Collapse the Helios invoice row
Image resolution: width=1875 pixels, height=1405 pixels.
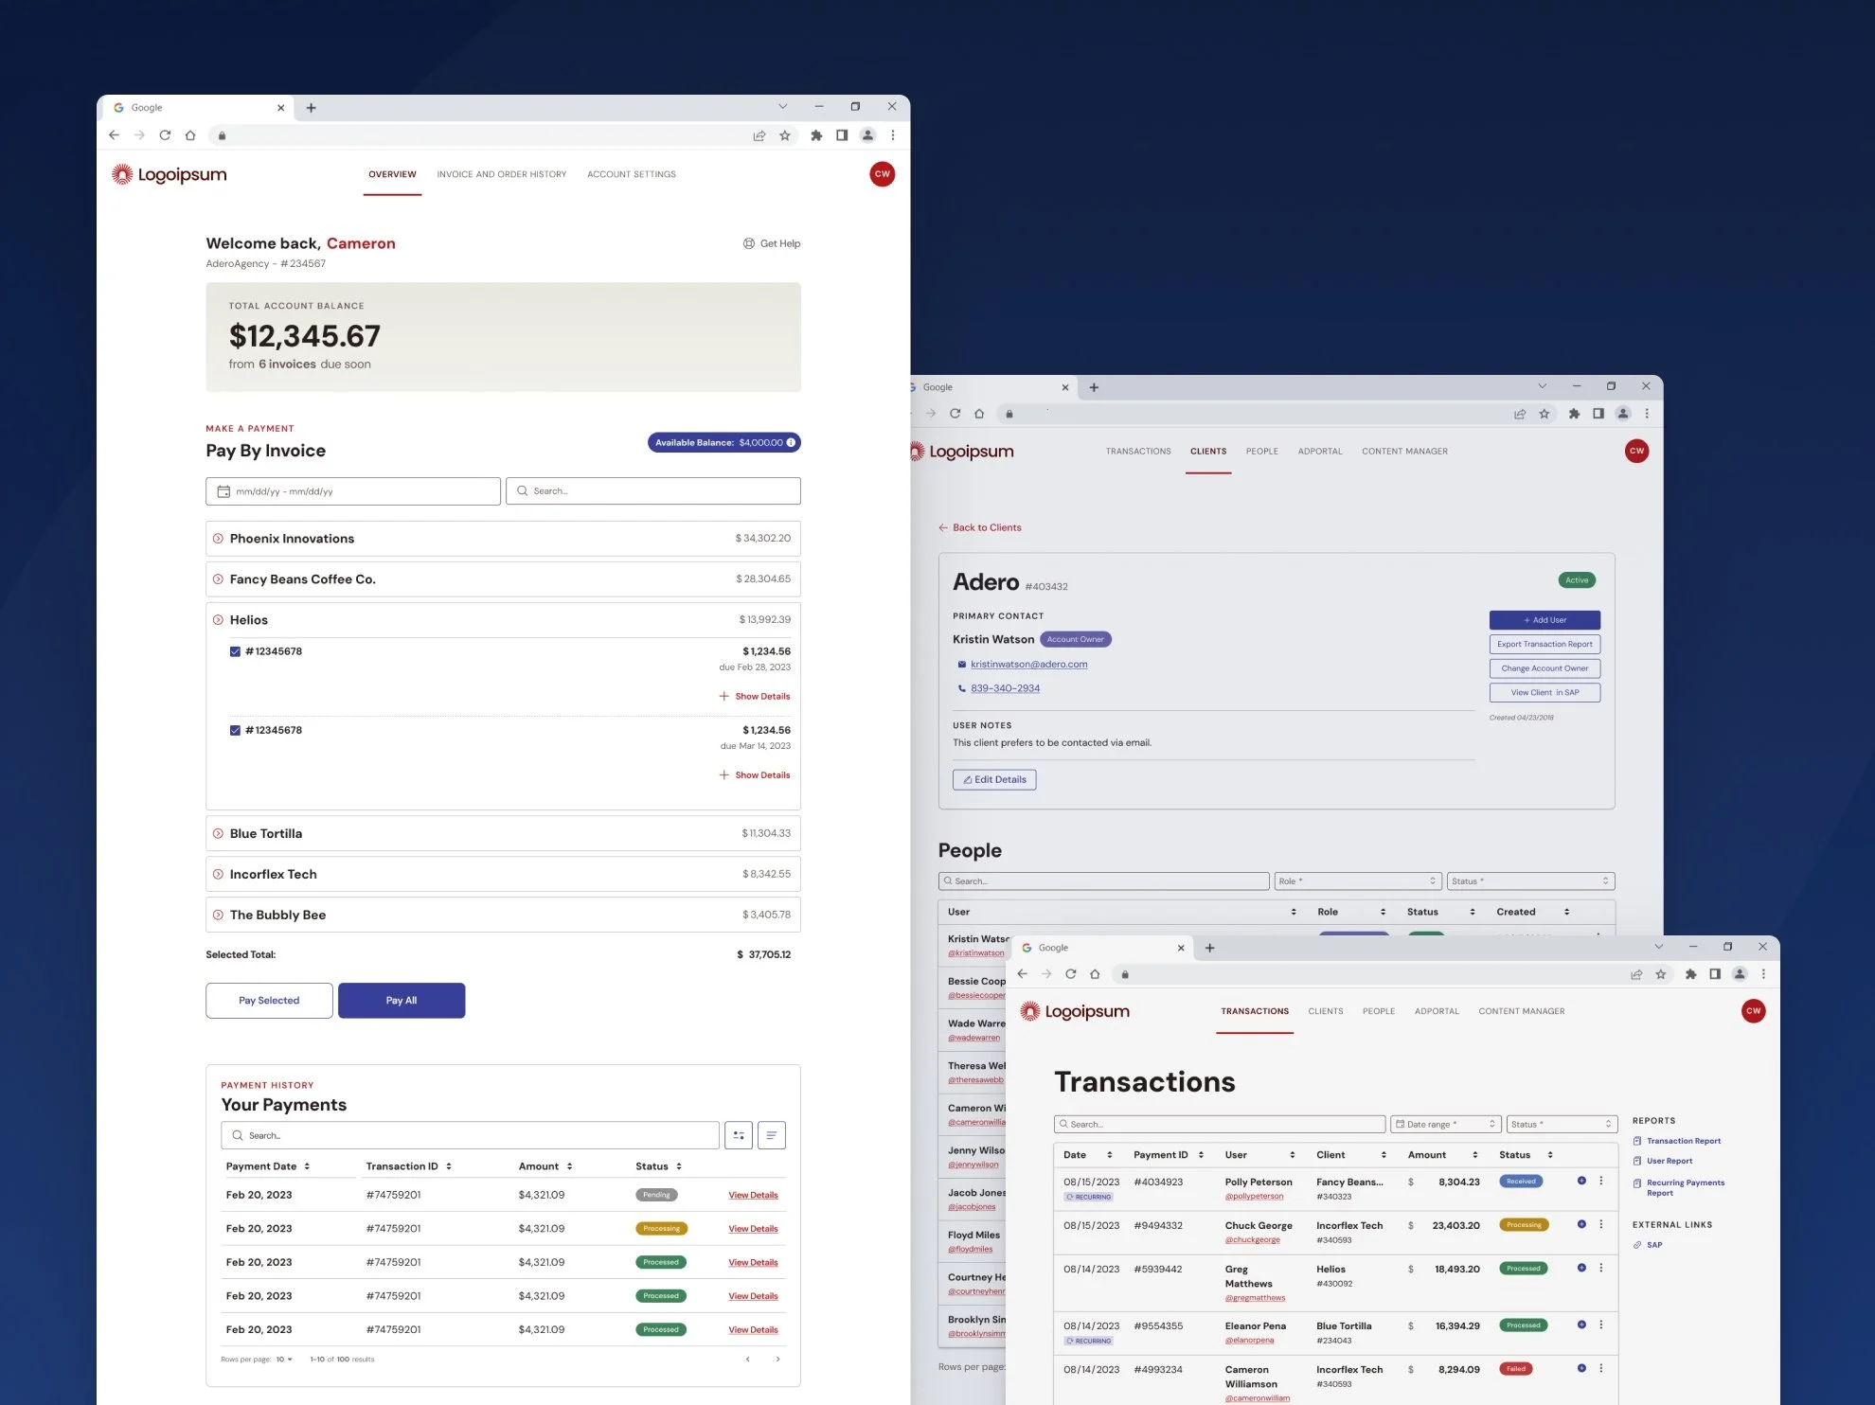point(218,620)
